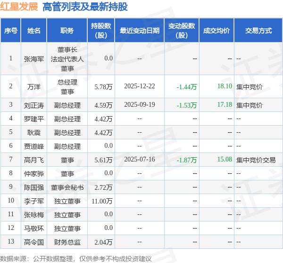Click the name 张海军
The image size is (283, 263).
(x=34, y=59)
